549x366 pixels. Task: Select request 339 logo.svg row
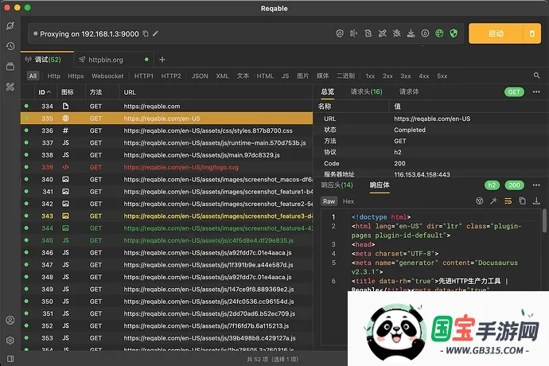pyautogui.click(x=166, y=167)
